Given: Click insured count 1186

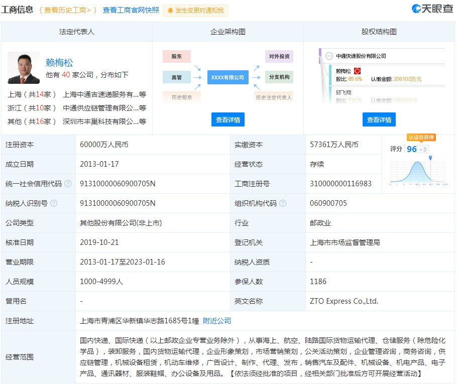Looking at the screenshot, I should tap(318, 282).
